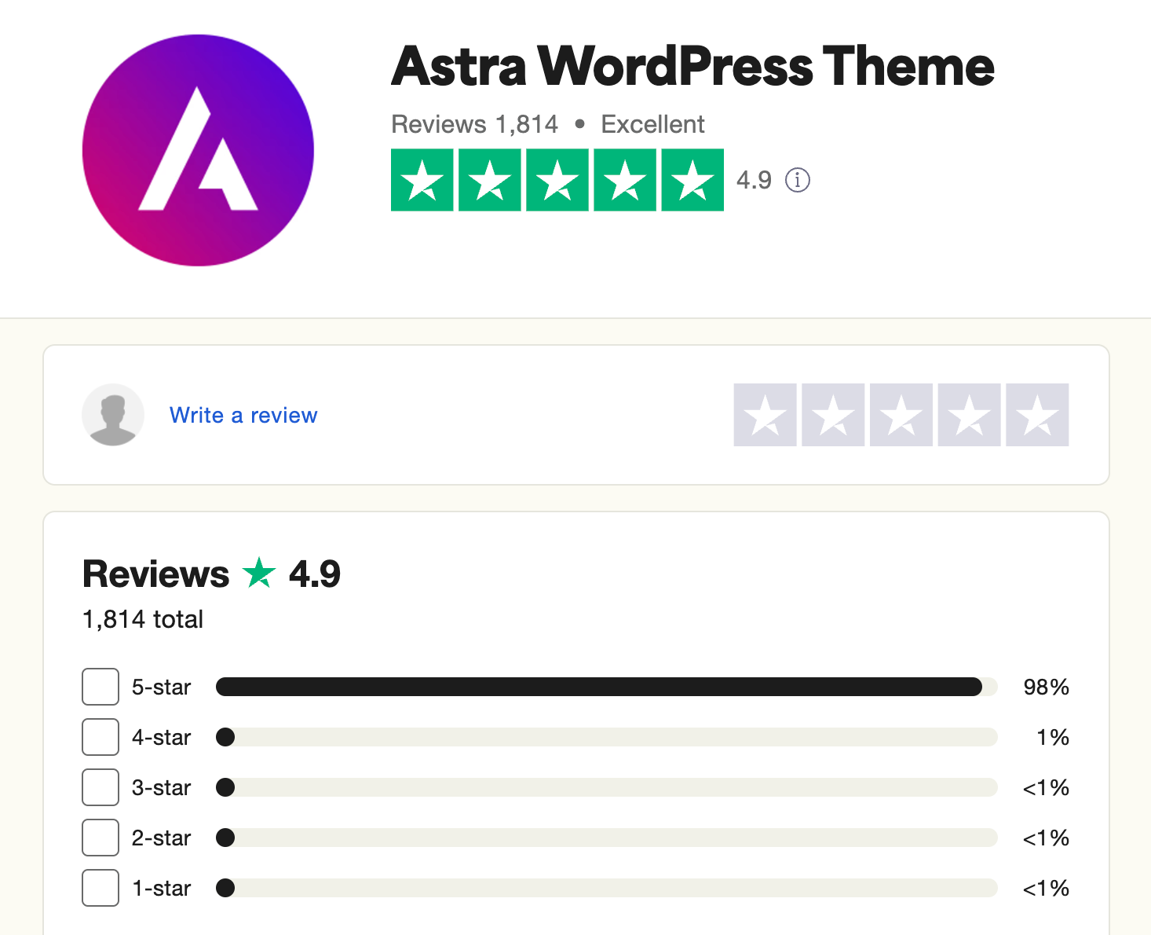The height and width of the screenshot is (935, 1151).
Task: Rate one star in Write a review
Action: coord(765,415)
